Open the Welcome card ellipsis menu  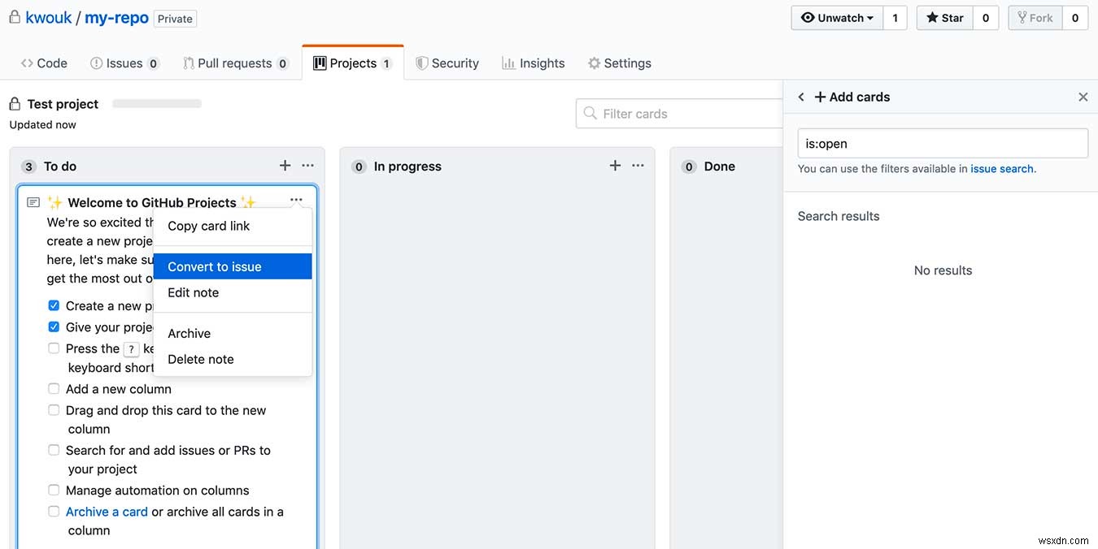click(296, 199)
